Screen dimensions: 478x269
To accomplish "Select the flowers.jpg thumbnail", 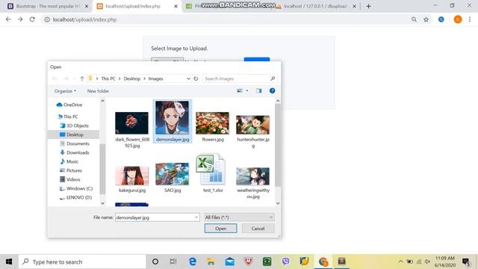I will point(212,123).
